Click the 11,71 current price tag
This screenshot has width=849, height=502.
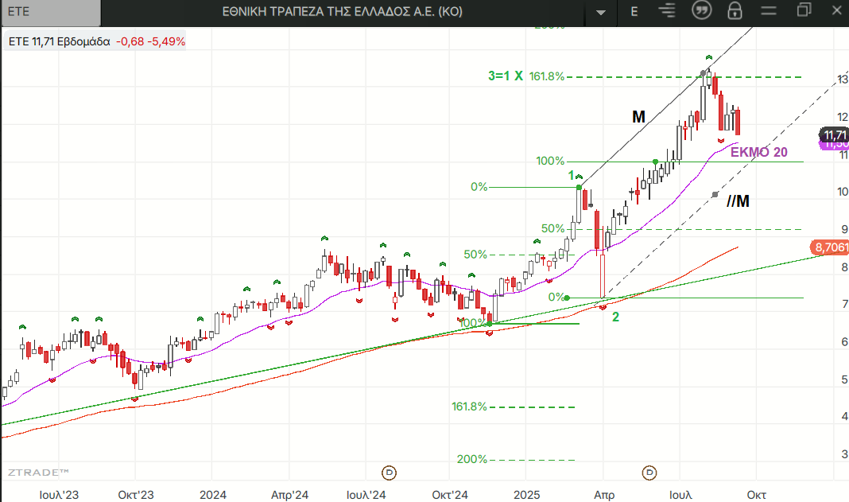pyautogui.click(x=835, y=135)
